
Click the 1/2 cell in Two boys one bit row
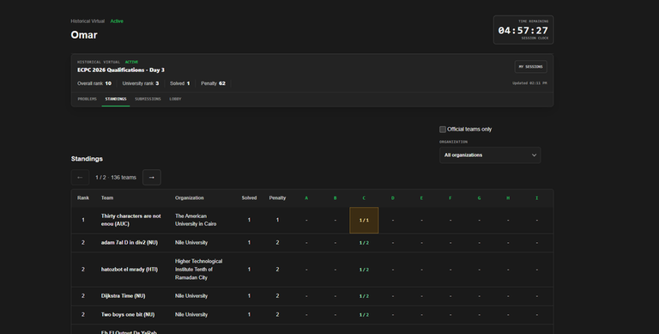364,314
